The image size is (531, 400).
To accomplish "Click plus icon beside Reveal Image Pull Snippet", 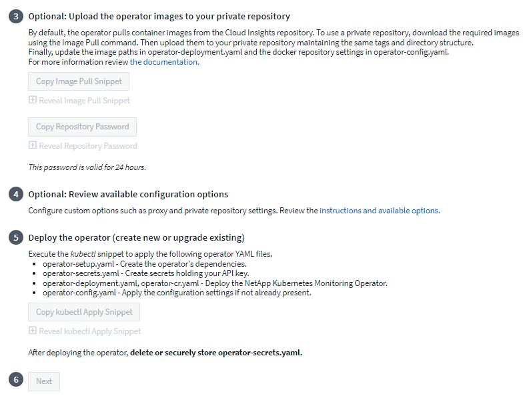I will (x=32, y=100).
